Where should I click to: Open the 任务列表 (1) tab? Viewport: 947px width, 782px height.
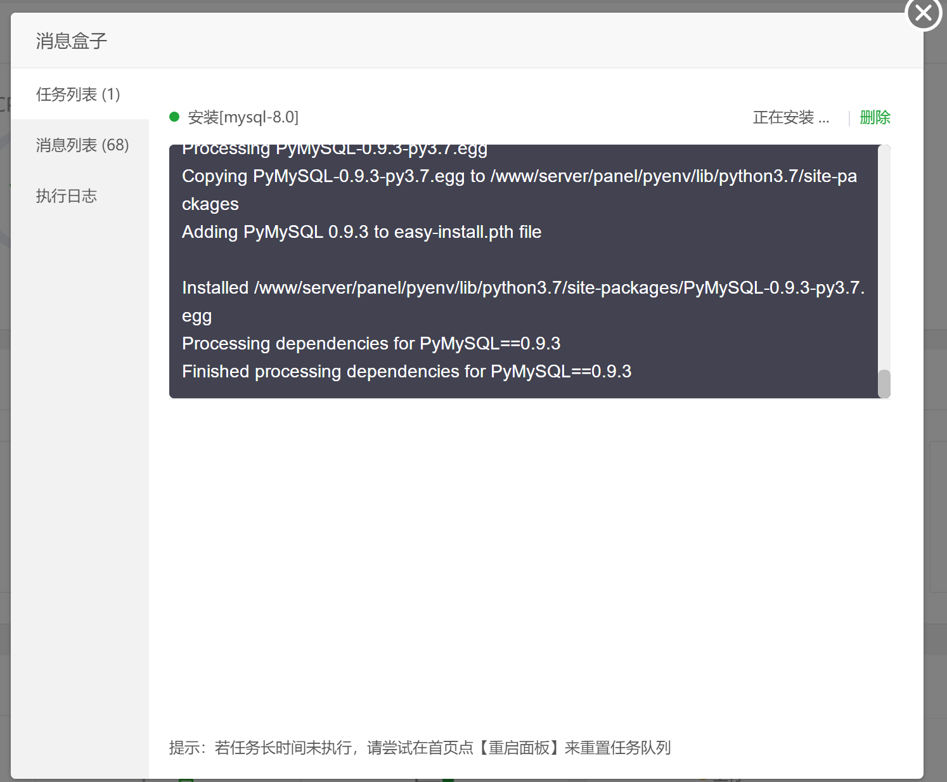(80, 94)
